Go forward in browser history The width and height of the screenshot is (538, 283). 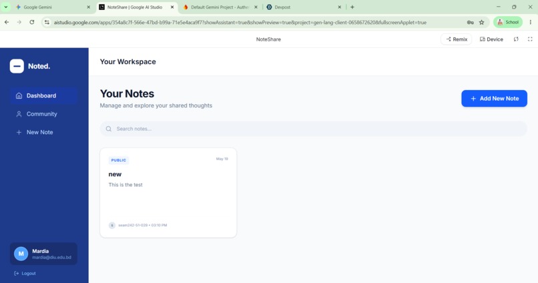(x=19, y=22)
